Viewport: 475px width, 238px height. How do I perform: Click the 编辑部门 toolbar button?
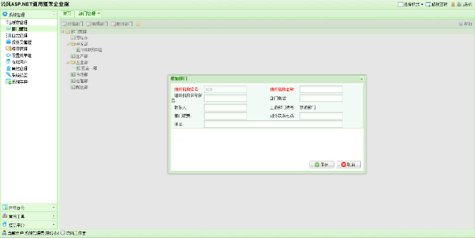98,23
